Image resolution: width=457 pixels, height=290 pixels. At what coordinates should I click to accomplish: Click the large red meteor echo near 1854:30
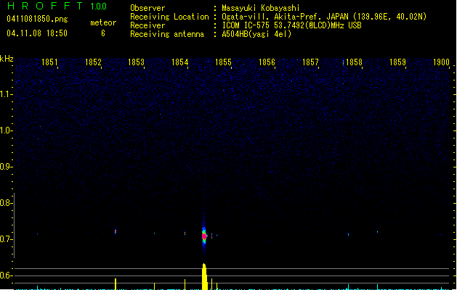click(x=204, y=236)
